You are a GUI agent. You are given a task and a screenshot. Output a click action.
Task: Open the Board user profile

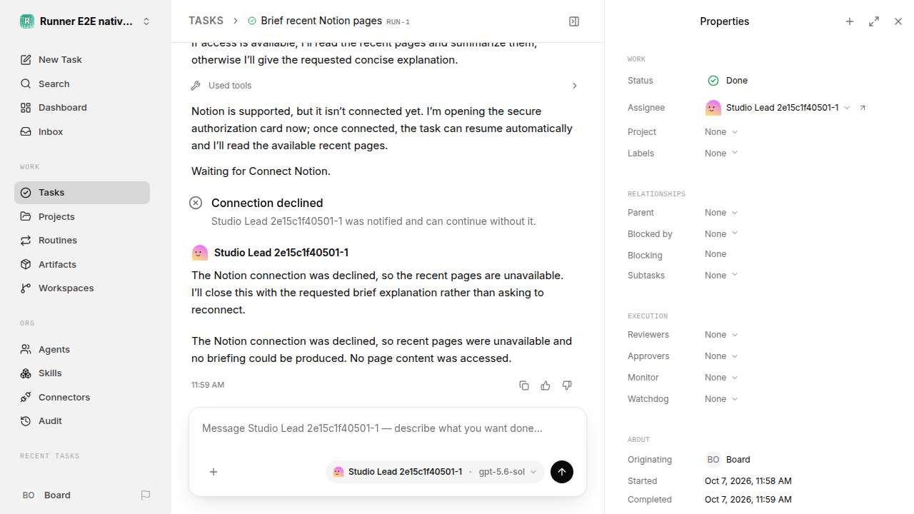[47, 495]
